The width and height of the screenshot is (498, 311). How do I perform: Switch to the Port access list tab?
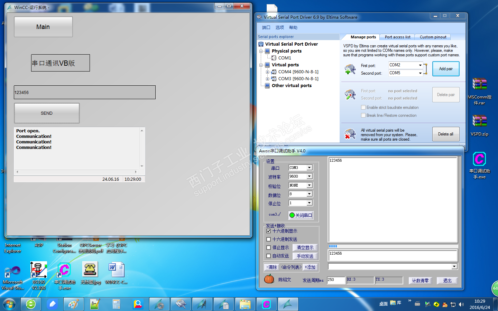coord(398,37)
